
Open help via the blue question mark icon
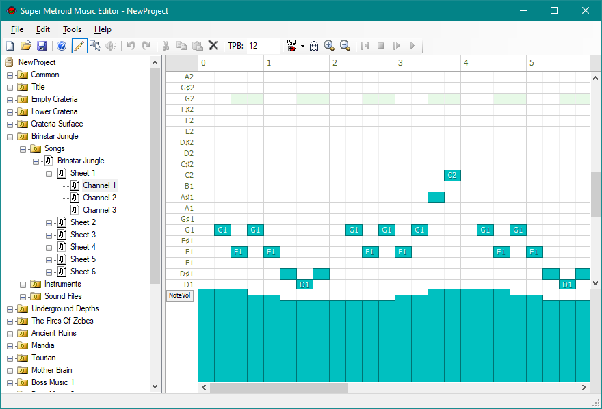[62, 46]
